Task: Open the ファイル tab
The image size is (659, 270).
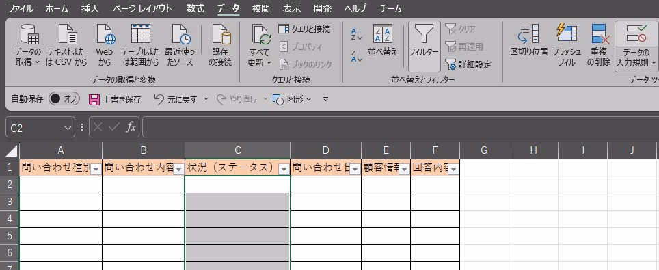Action: (21, 8)
